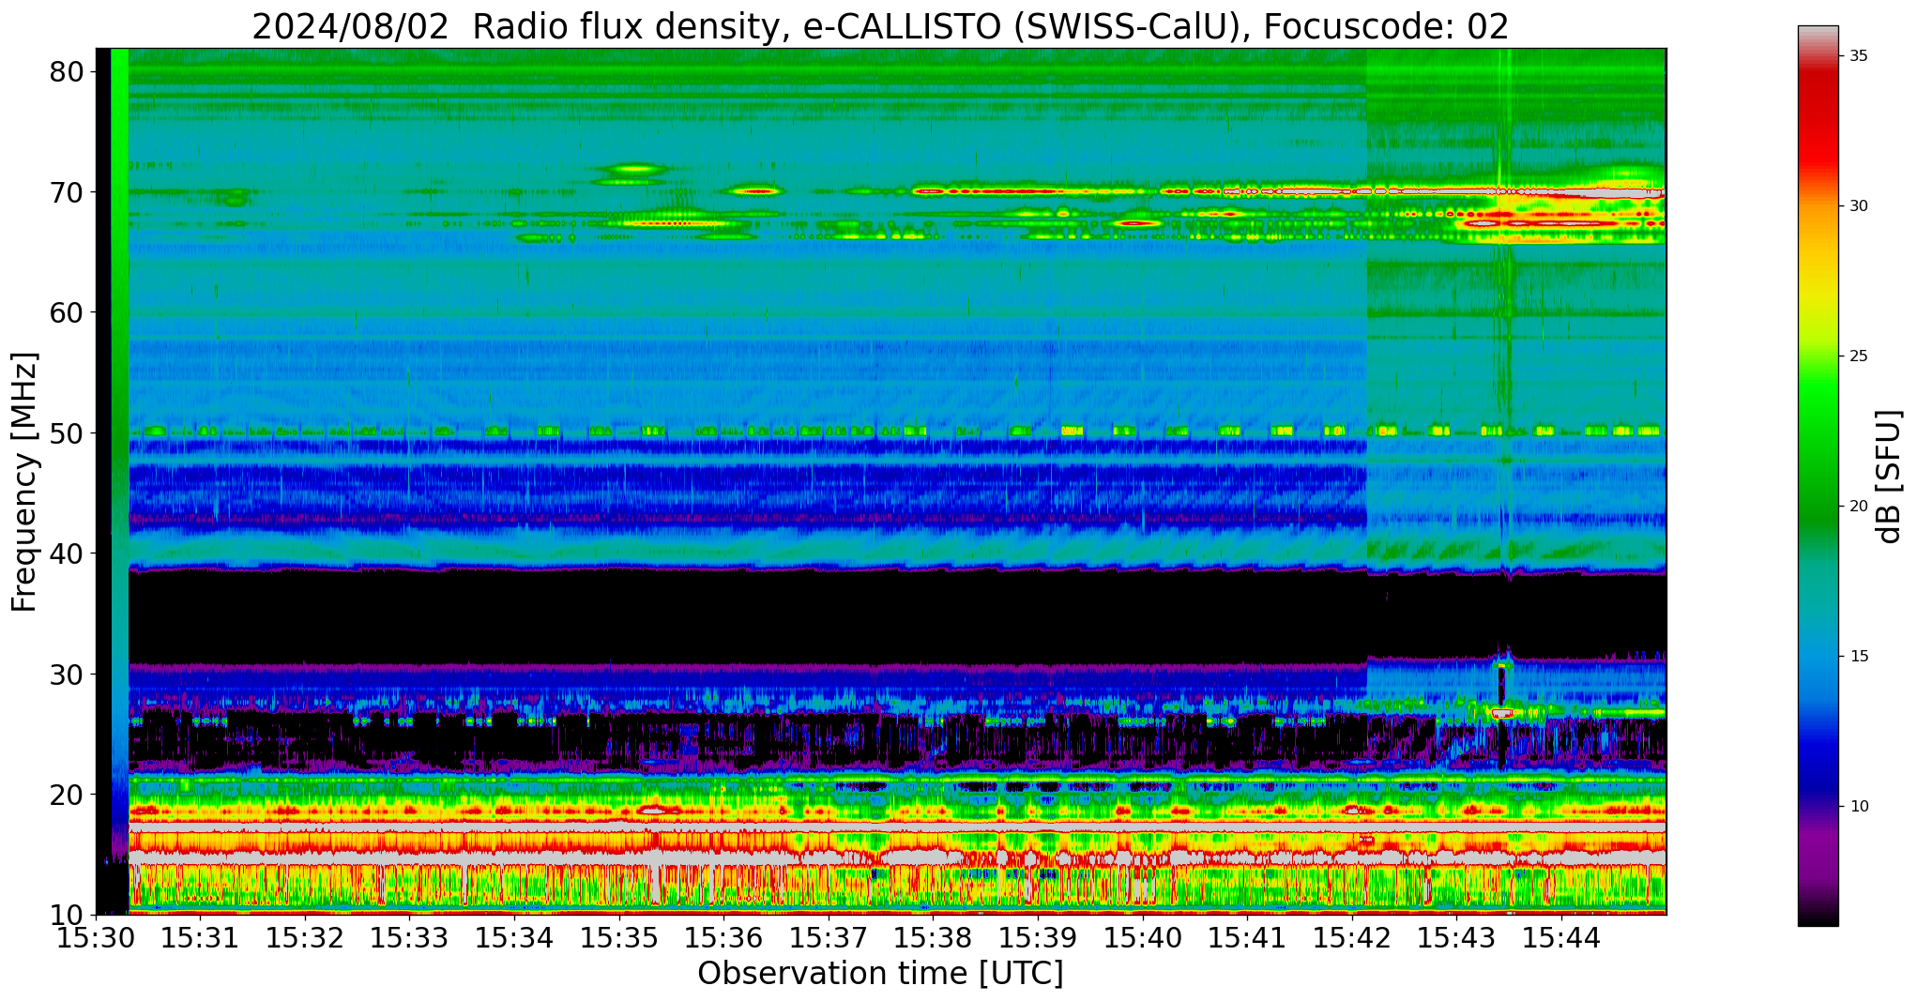Click the 'dB [SFU]' colorbar label
The image size is (1917, 1001).
click(1888, 476)
